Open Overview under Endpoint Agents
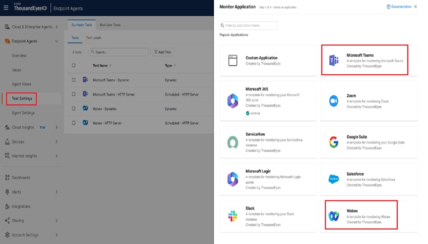Viewport: 428px width, 244px height. 19,55
